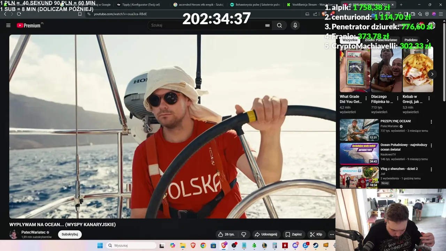Open Calculator from the taskbar

click(275, 245)
